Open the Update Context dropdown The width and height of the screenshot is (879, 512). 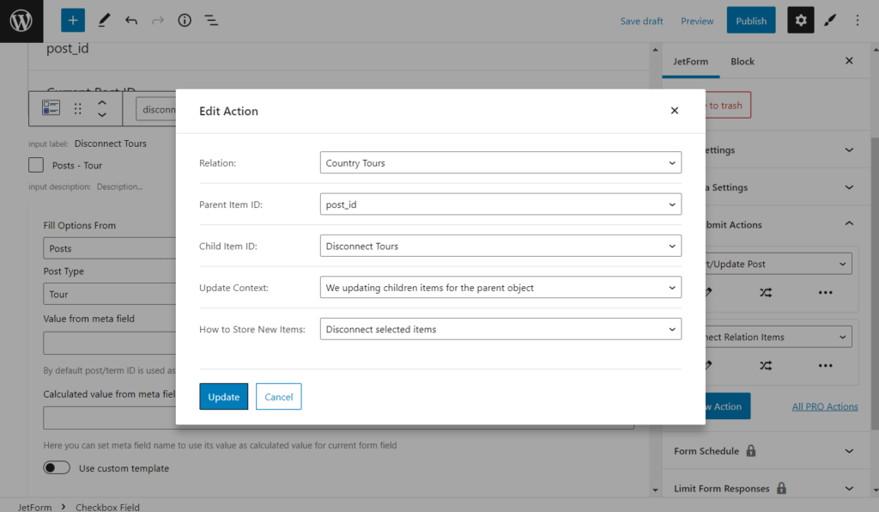[500, 287]
